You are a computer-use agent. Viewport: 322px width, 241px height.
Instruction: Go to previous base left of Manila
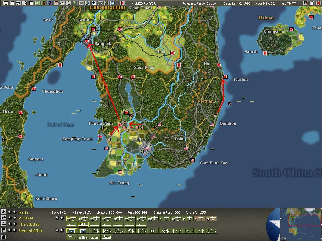[10, 212]
